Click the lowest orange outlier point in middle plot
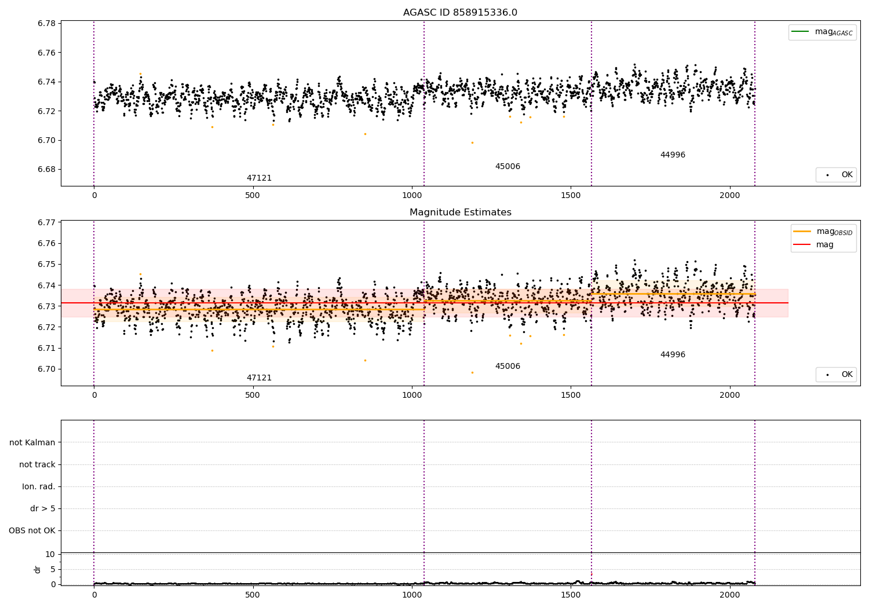The width and height of the screenshot is (869, 608). click(x=472, y=372)
